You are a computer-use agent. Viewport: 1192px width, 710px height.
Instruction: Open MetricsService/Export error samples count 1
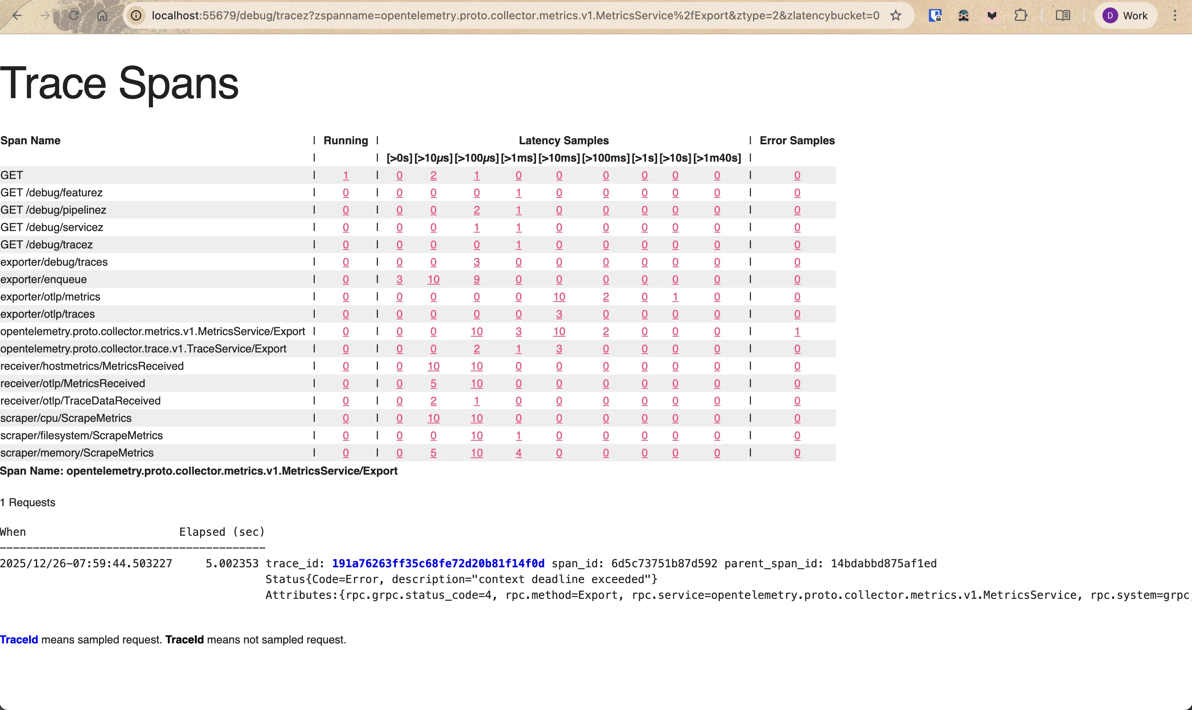point(797,331)
